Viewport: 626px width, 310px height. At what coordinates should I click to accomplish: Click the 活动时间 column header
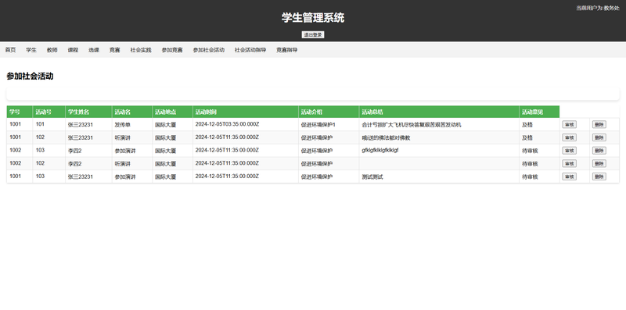pyautogui.click(x=246, y=112)
